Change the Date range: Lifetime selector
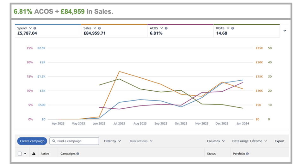The image size is (303, 165). 250,141
